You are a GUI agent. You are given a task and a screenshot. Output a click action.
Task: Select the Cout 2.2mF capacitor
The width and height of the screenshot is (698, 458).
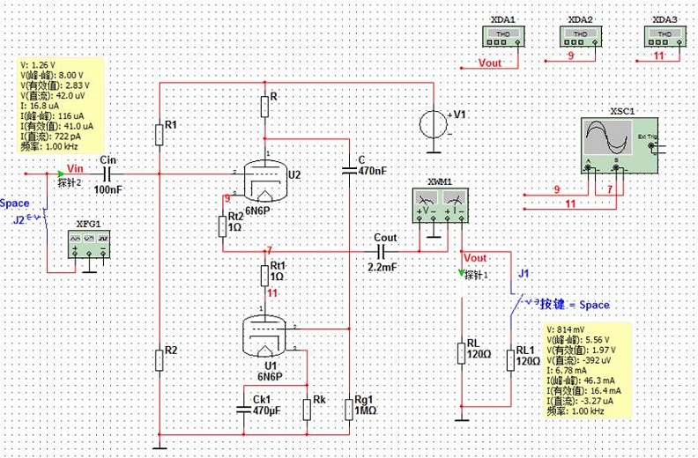383,251
